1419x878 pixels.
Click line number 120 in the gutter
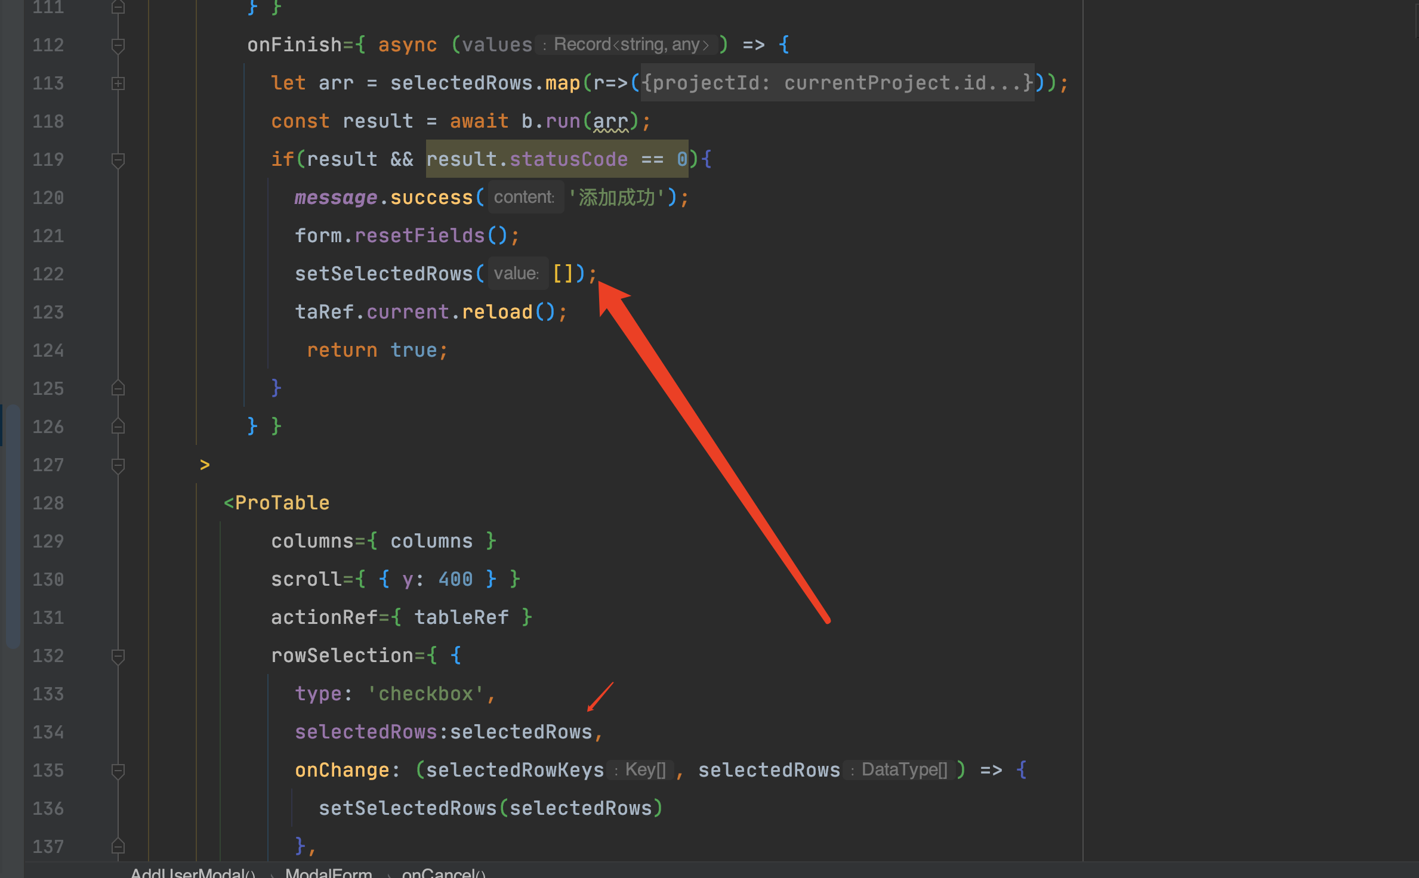48,197
